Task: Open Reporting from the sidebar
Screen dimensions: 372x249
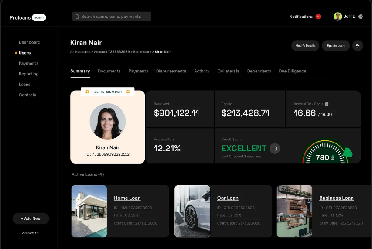Action: (28, 74)
